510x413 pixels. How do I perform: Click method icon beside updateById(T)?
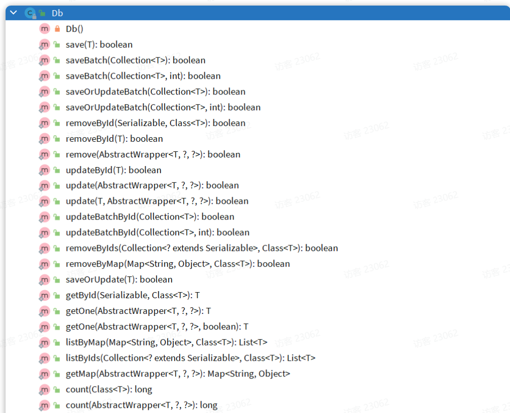click(x=45, y=170)
